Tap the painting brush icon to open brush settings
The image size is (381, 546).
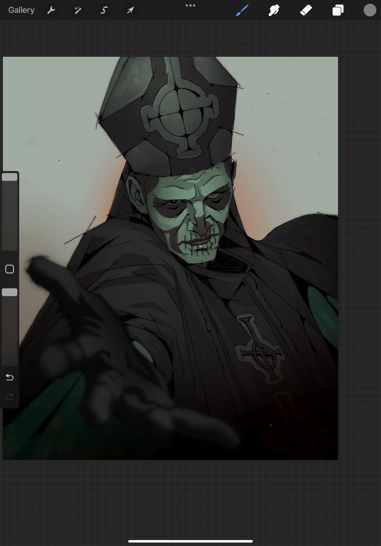tap(241, 10)
